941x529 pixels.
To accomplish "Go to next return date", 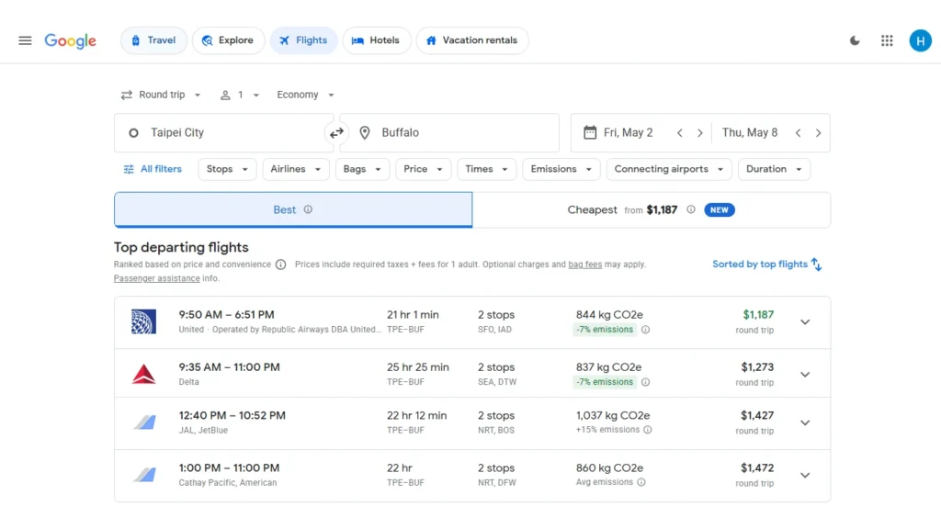I will coord(818,133).
